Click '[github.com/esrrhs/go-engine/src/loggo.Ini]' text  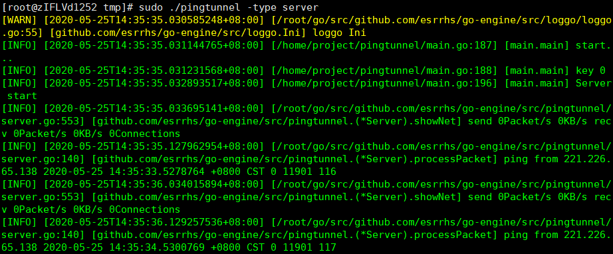178,33
